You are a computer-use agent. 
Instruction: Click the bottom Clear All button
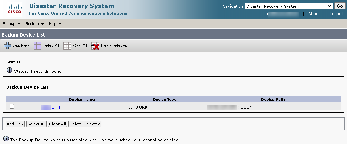pos(57,124)
